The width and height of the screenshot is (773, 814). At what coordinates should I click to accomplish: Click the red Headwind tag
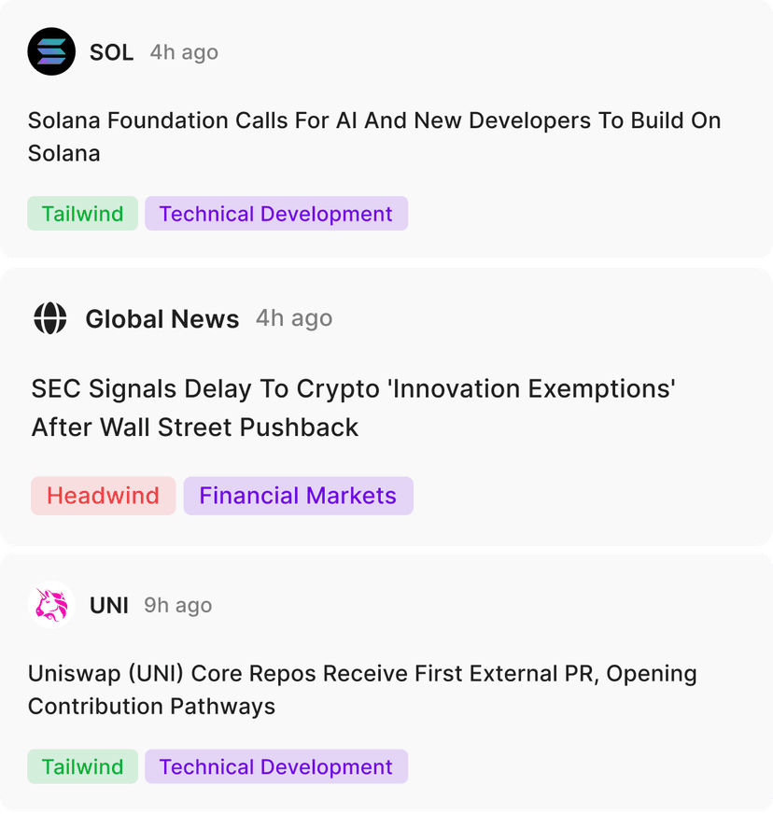(103, 496)
